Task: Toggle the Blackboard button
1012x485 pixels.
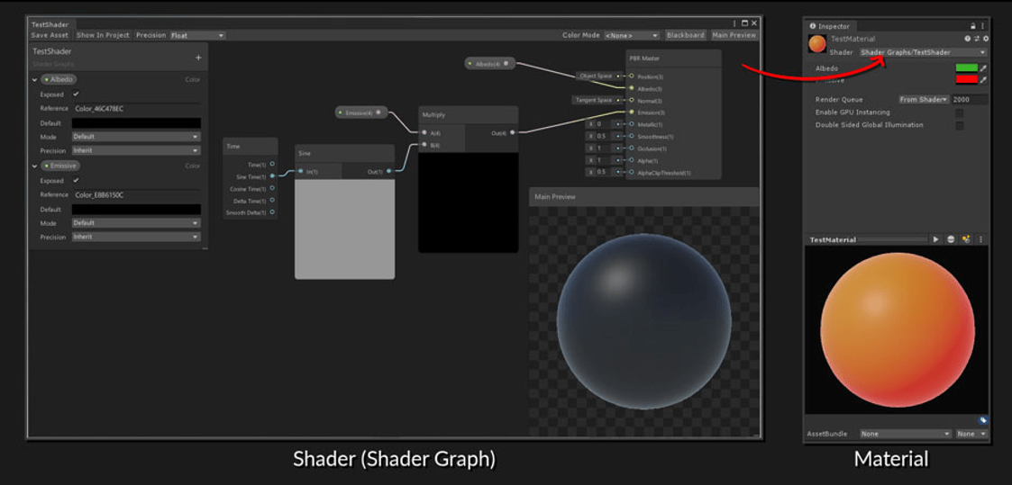Action: tap(686, 35)
